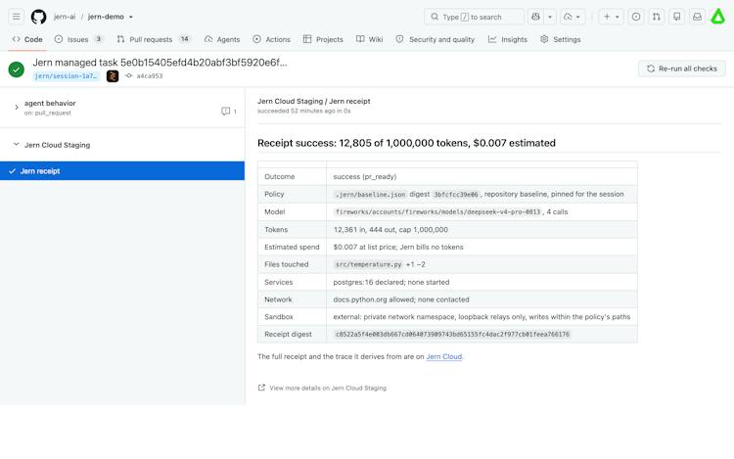Open the Insights tab
This screenshot has height=459, width=734.
click(507, 39)
